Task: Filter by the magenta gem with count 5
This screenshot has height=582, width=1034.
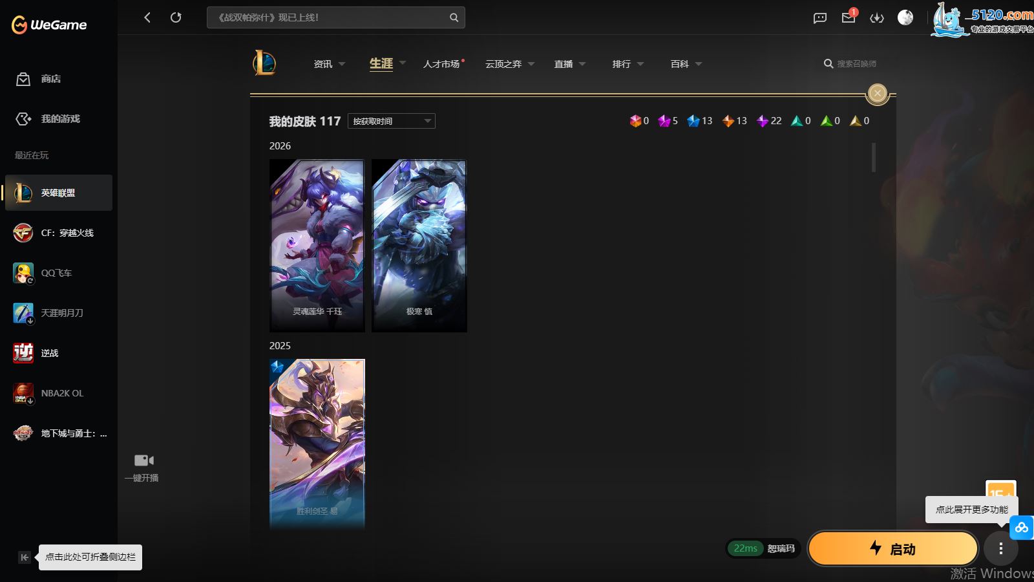Action: coord(664,121)
